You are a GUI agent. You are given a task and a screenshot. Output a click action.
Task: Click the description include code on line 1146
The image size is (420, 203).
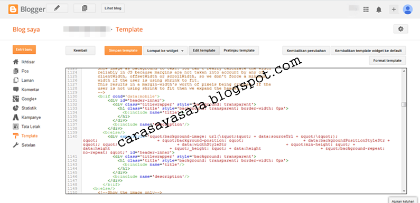(x=151, y=177)
